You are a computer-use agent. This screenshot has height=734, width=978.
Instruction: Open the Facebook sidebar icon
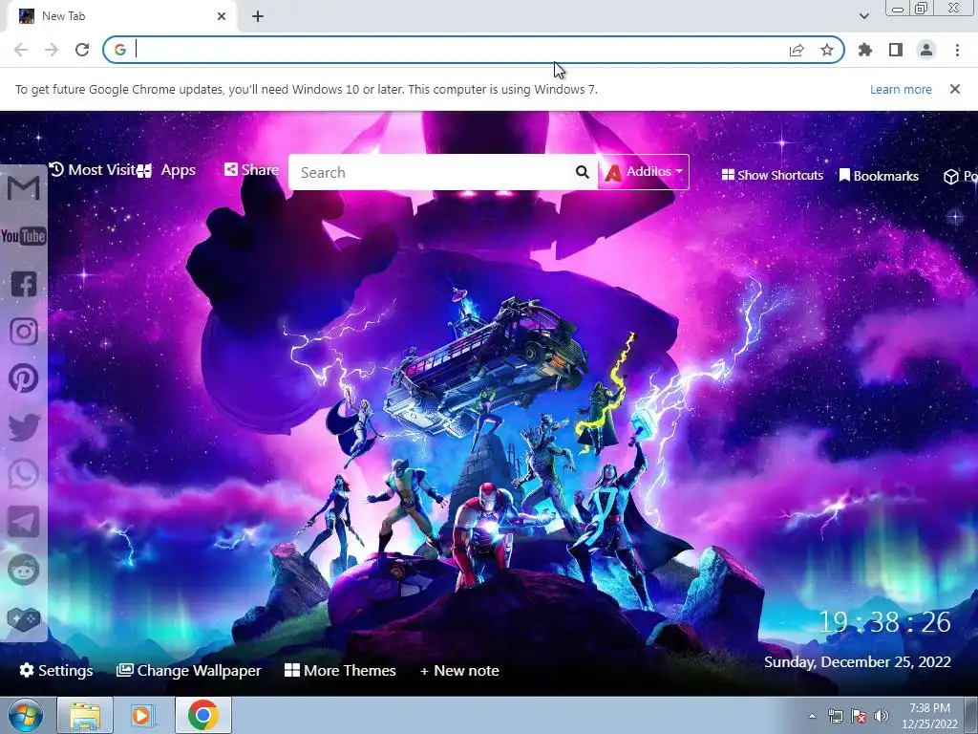pos(24,284)
